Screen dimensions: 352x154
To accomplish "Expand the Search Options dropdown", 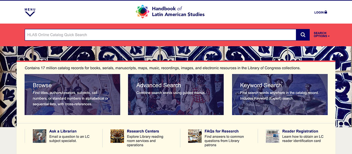I will [321, 35].
